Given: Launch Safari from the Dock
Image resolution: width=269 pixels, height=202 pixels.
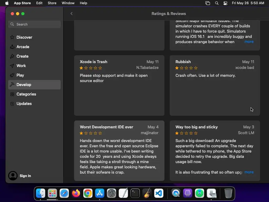Looking at the screenshot, I should click(64, 193).
